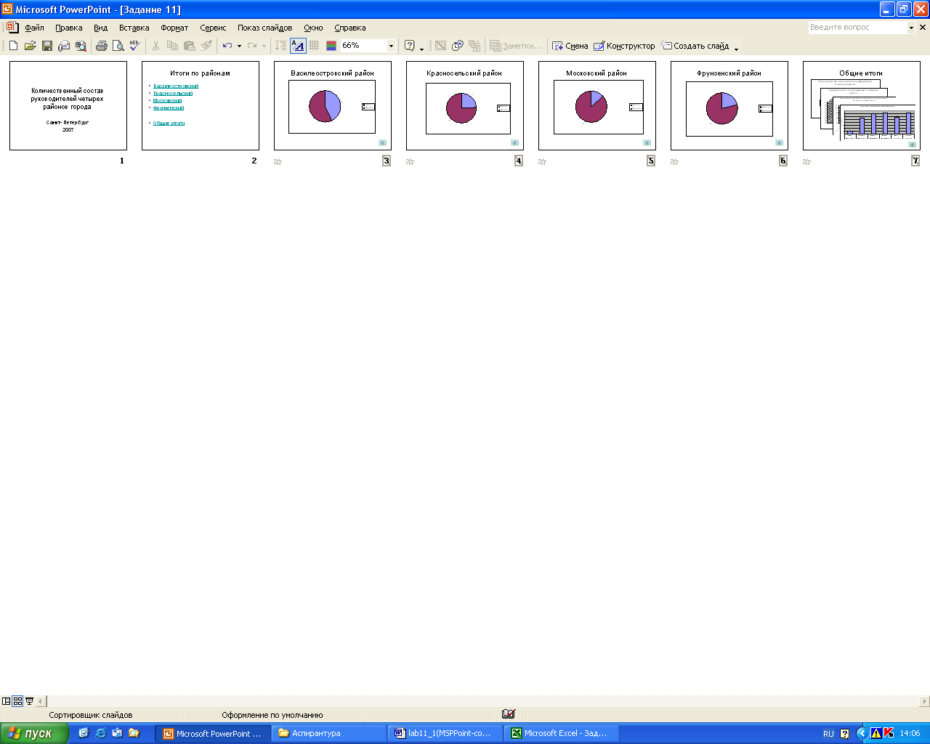Open the Показ слайдов menu
This screenshot has height=744, width=930.
tap(264, 28)
